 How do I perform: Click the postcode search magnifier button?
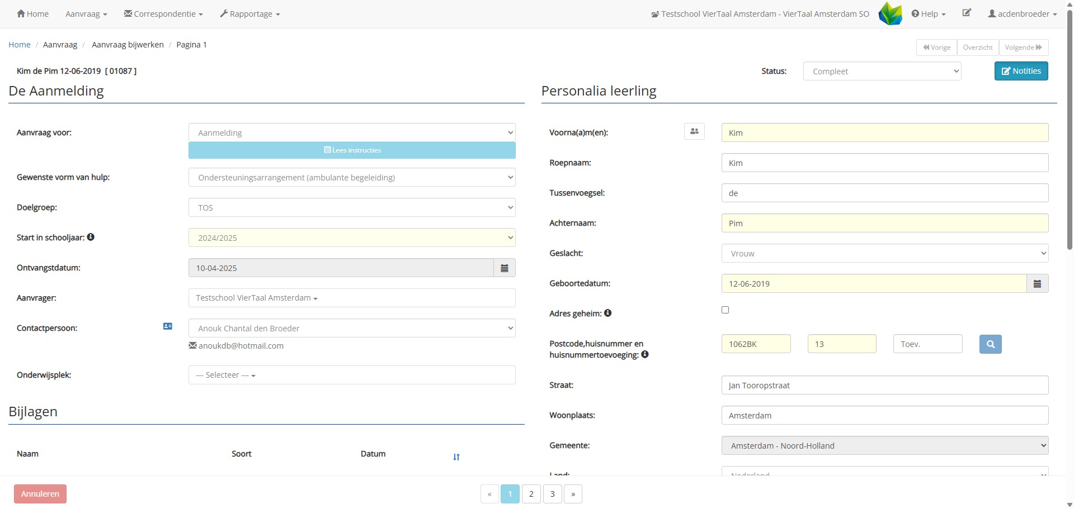click(991, 344)
